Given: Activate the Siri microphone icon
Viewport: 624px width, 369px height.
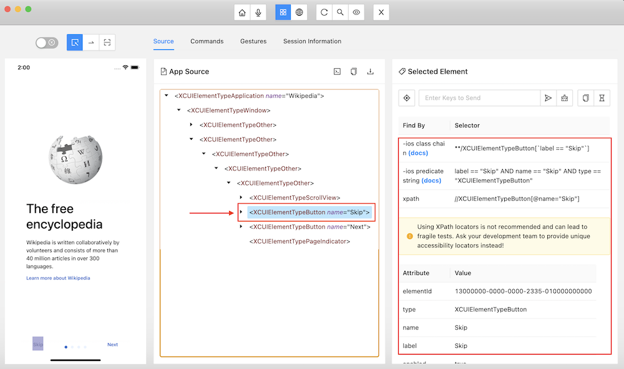Looking at the screenshot, I should click(258, 12).
